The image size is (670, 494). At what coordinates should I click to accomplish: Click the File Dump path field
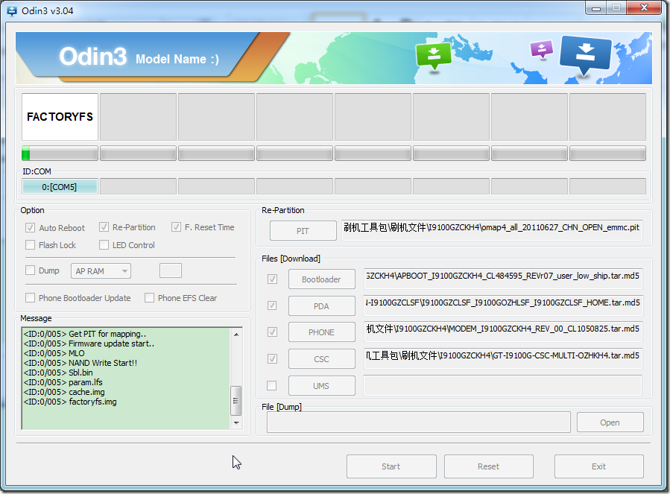click(x=419, y=422)
